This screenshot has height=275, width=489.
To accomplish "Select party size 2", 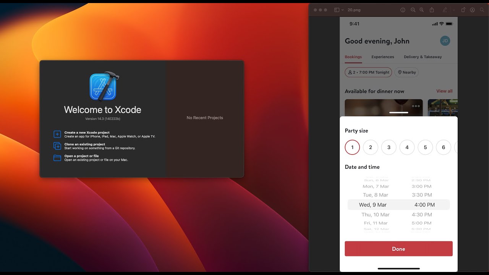I will tap(371, 147).
